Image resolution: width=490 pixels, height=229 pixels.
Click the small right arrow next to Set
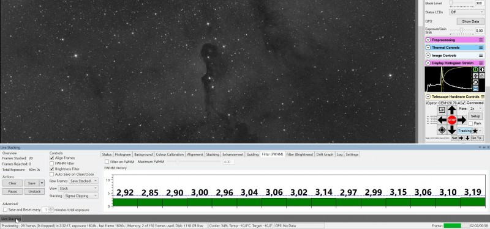[461, 138]
